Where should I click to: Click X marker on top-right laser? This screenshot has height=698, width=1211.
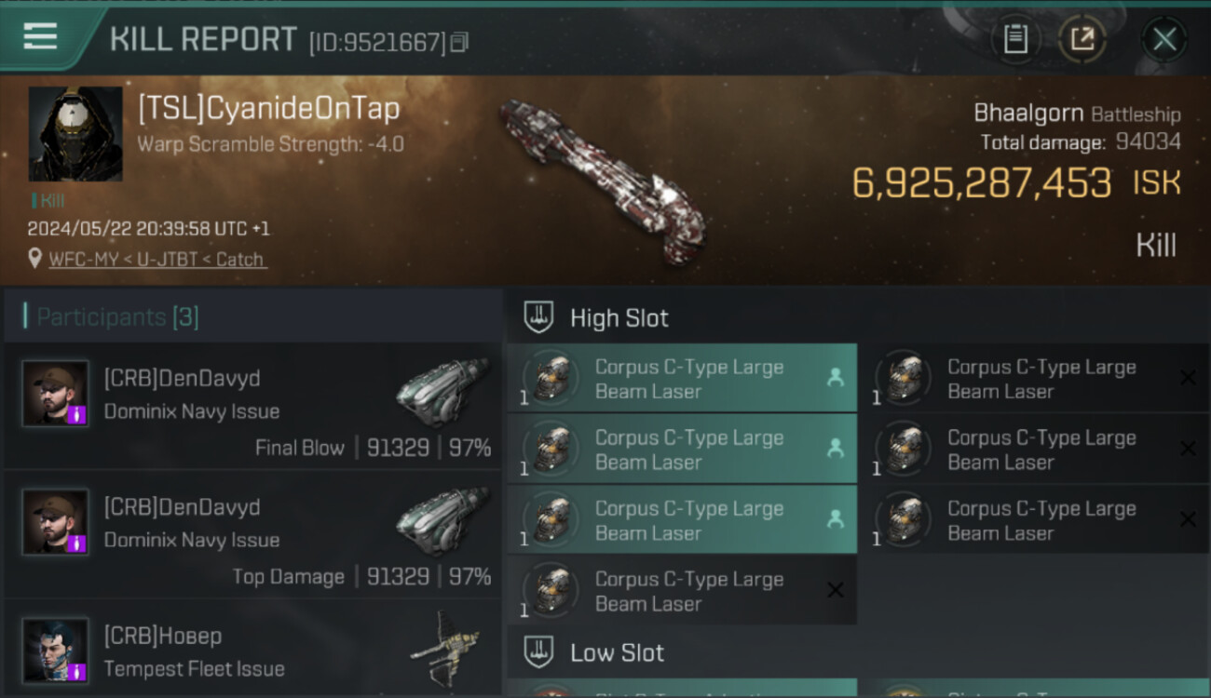tap(1188, 378)
